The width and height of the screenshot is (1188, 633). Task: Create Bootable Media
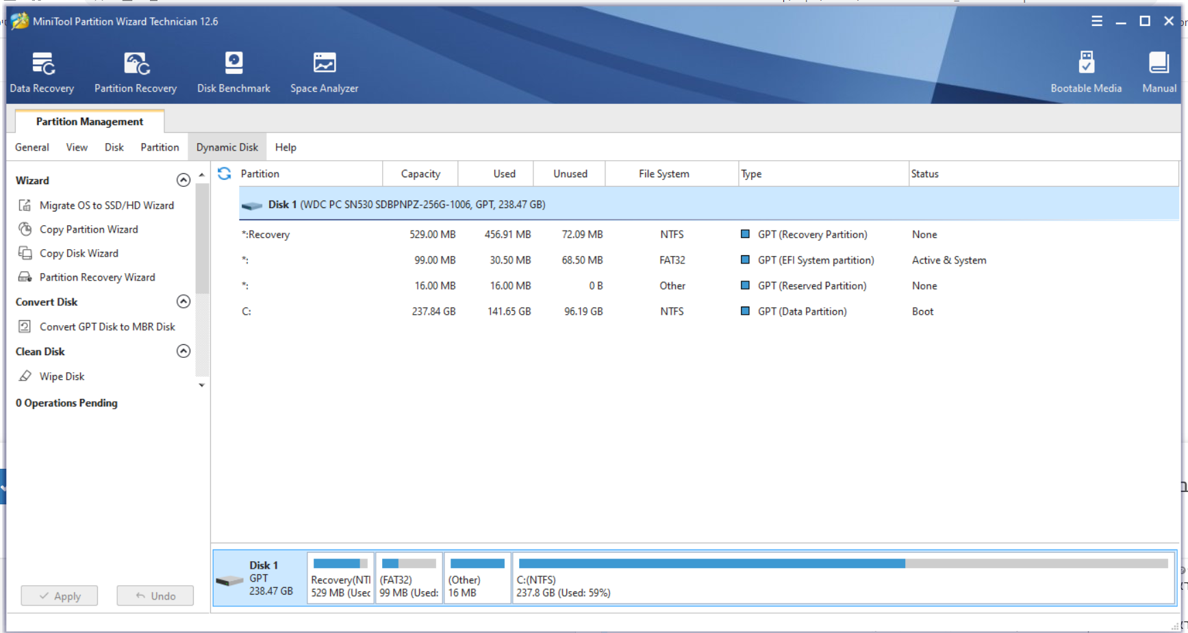1086,73
